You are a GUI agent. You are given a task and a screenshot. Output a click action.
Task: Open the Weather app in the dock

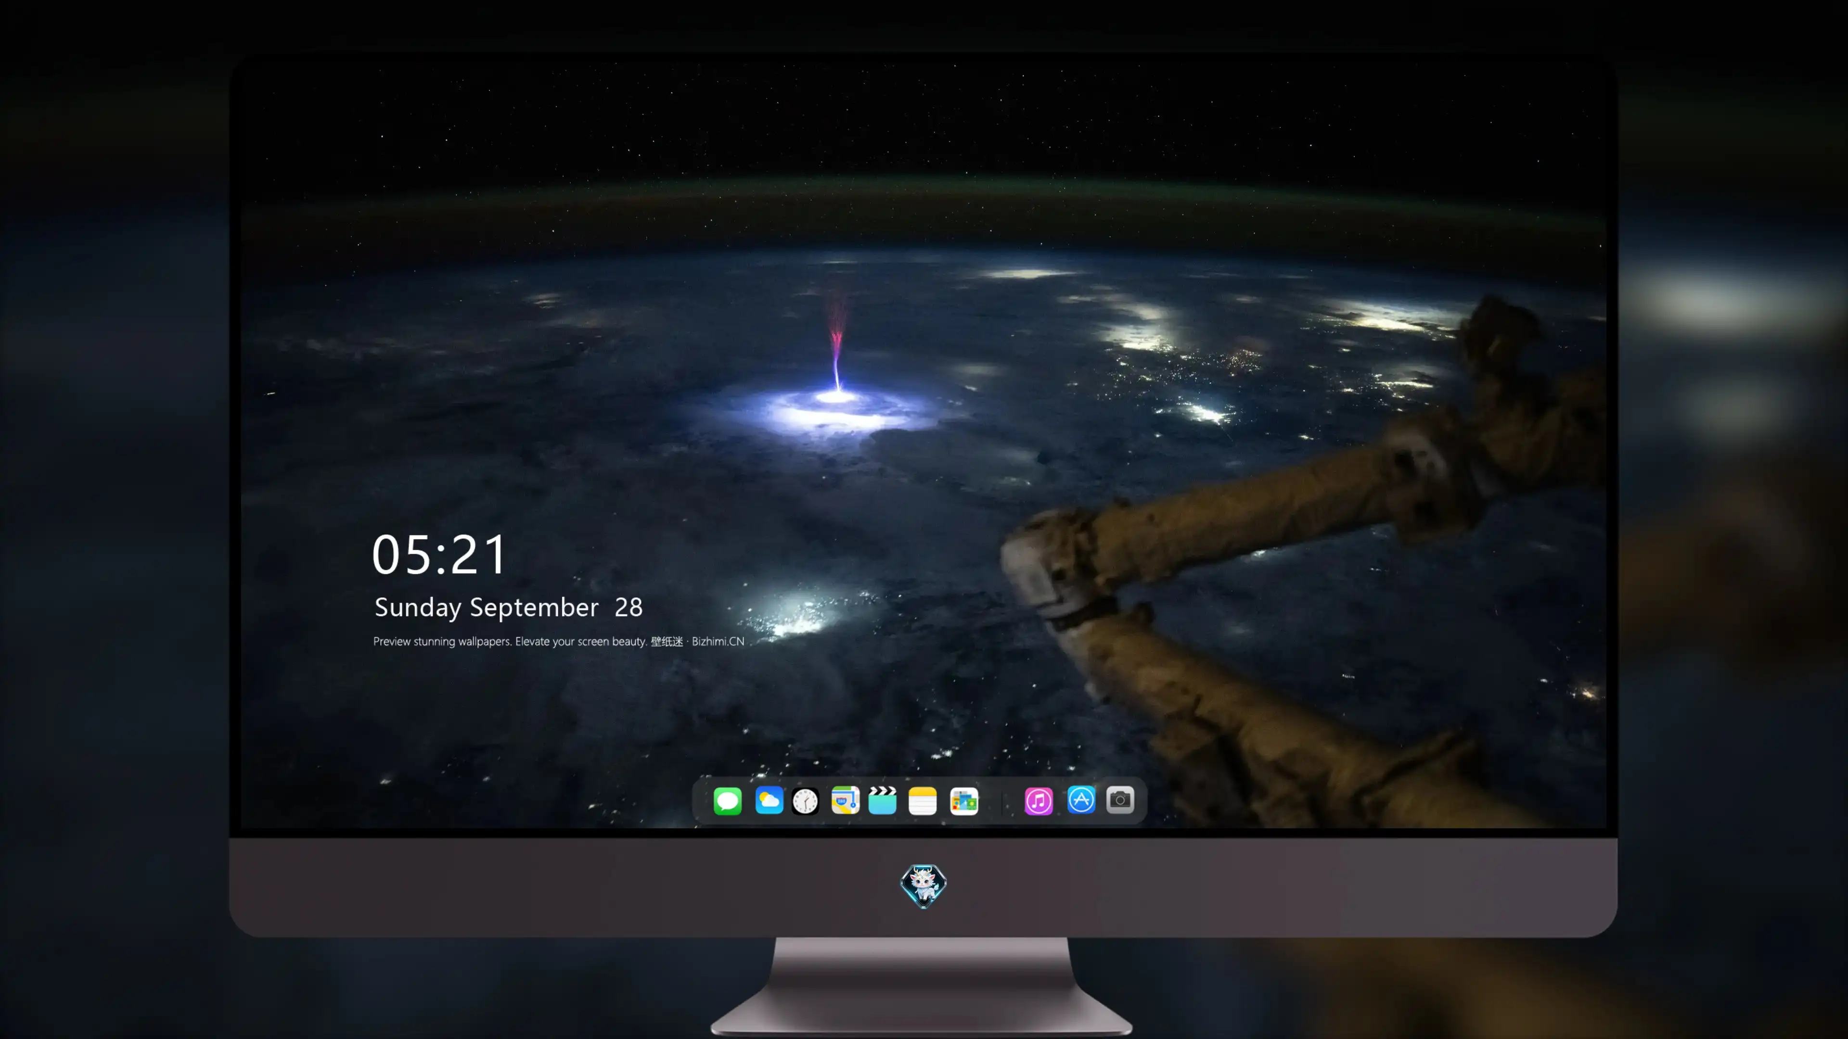769,800
